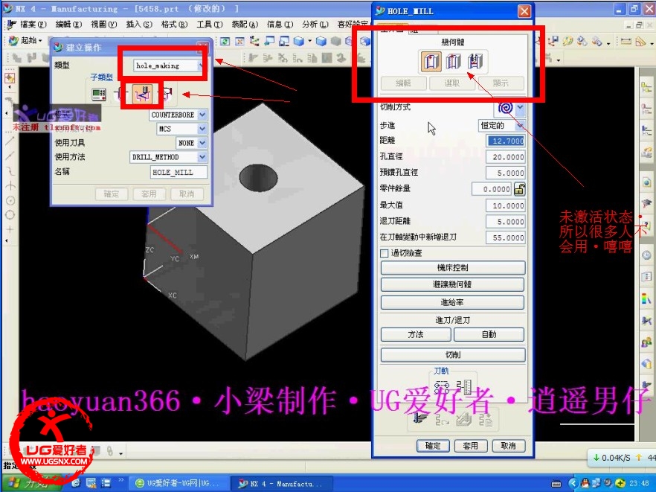Click 取消 in the HOLE_MILL dialog
This screenshot has height=492, width=656.
pyautogui.click(x=508, y=446)
